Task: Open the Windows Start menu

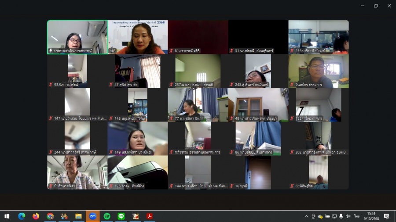Action: coord(7,216)
